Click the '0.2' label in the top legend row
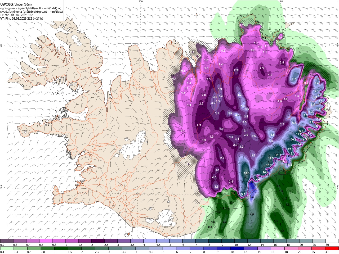Screen dimensions: 339x254 click(2, 245)
